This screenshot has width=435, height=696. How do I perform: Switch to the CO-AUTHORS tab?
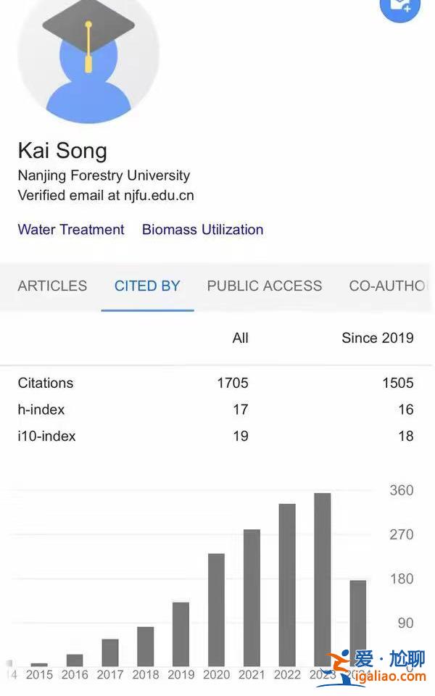pyautogui.click(x=388, y=286)
